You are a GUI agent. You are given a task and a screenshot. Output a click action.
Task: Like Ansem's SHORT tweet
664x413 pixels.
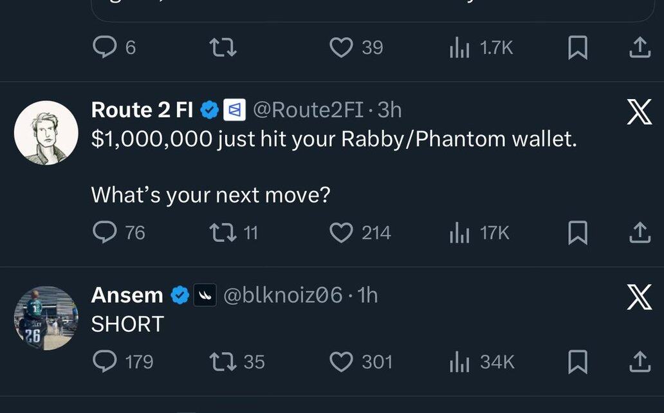click(x=341, y=362)
